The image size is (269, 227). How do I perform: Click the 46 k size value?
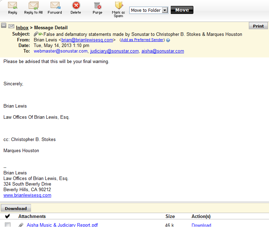(169, 225)
